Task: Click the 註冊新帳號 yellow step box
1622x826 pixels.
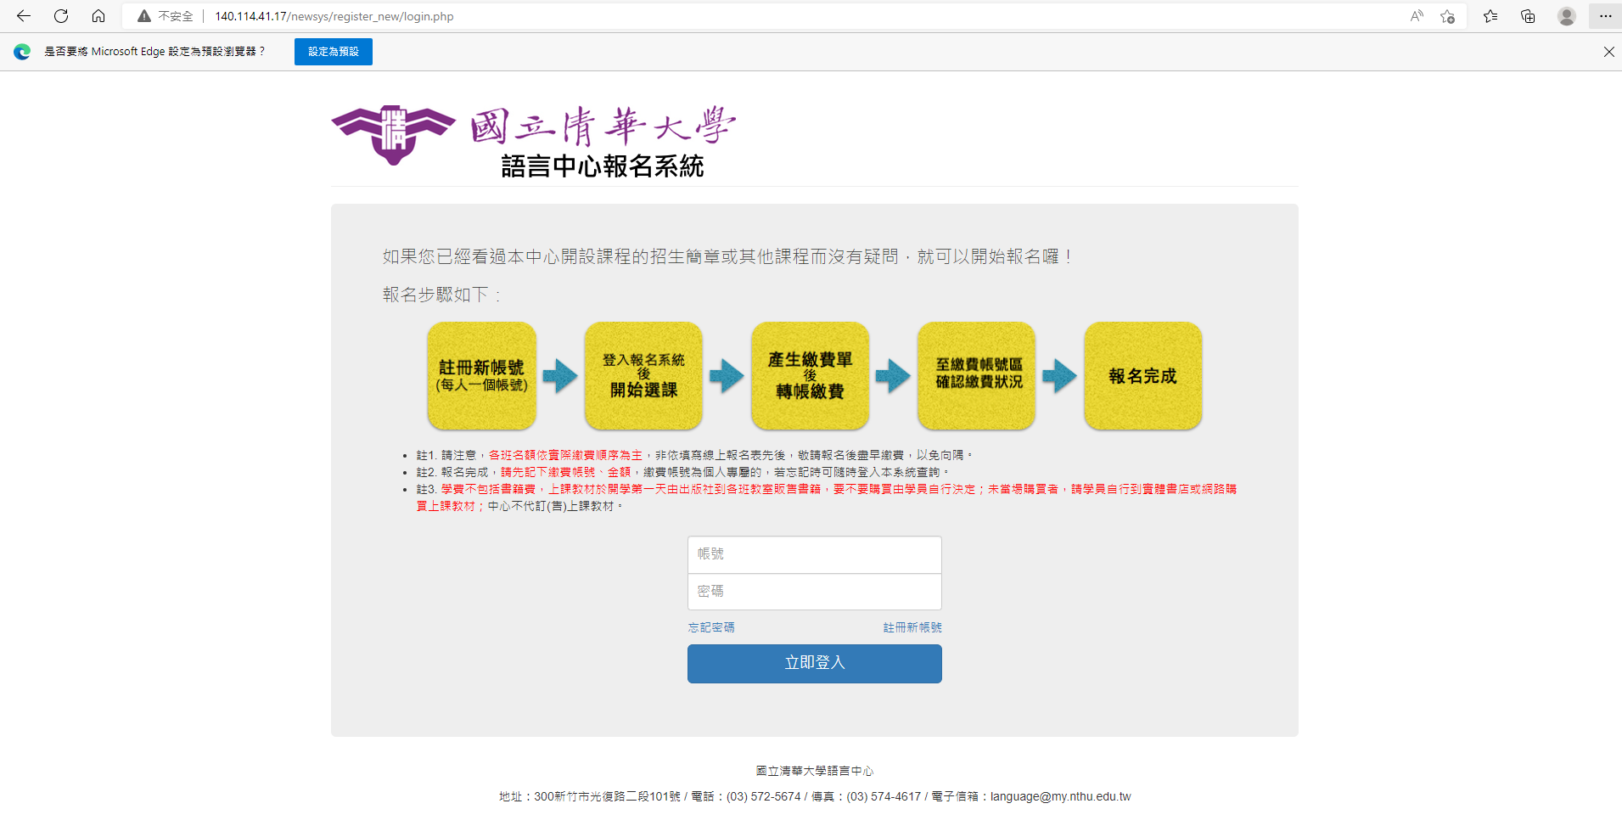Action: pyautogui.click(x=482, y=375)
